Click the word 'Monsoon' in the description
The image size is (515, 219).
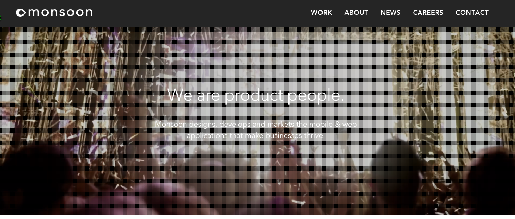(171, 124)
